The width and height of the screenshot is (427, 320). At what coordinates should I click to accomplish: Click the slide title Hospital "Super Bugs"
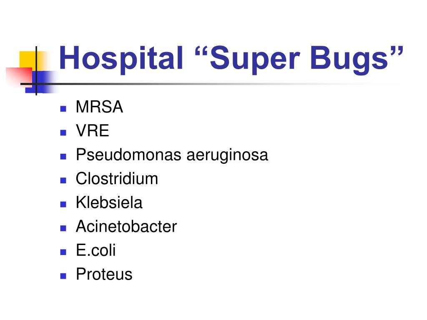(231, 59)
